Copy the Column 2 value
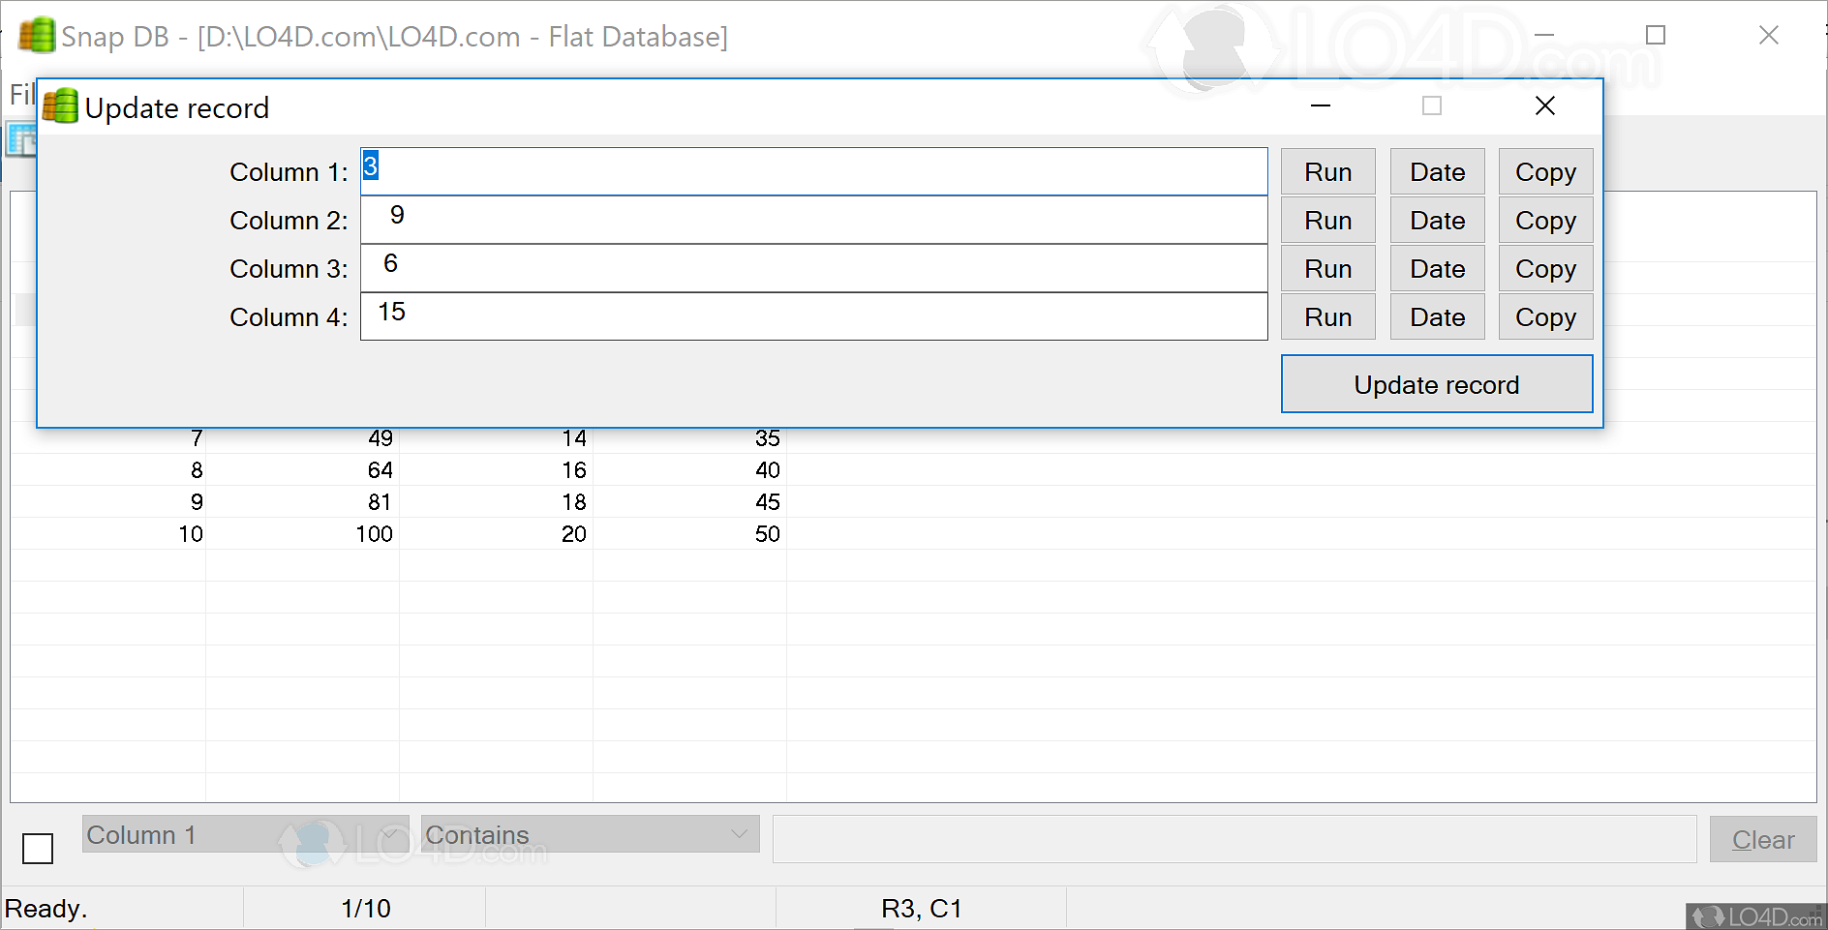The width and height of the screenshot is (1828, 930). pos(1545,221)
